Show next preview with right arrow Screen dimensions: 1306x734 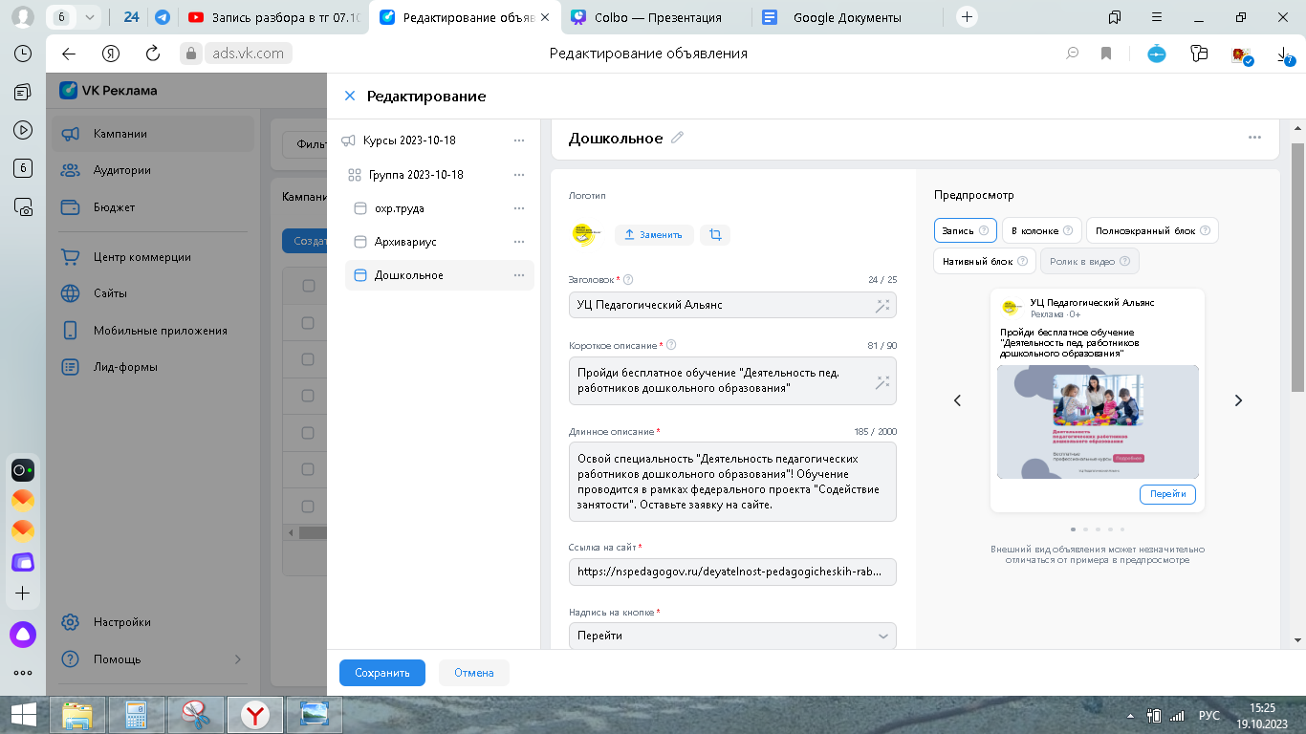1238,400
